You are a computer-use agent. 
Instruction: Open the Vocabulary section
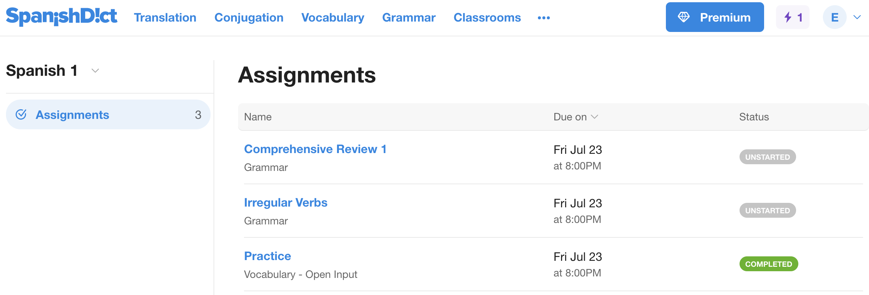coord(333,17)
